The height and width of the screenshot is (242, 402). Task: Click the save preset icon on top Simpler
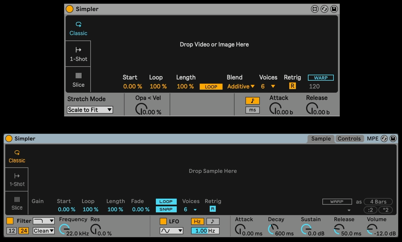coord(334,9)
